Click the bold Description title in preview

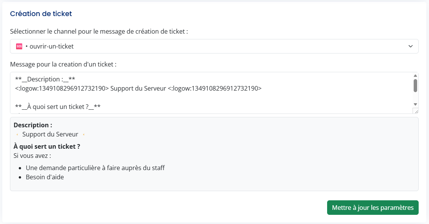[33, 125]
